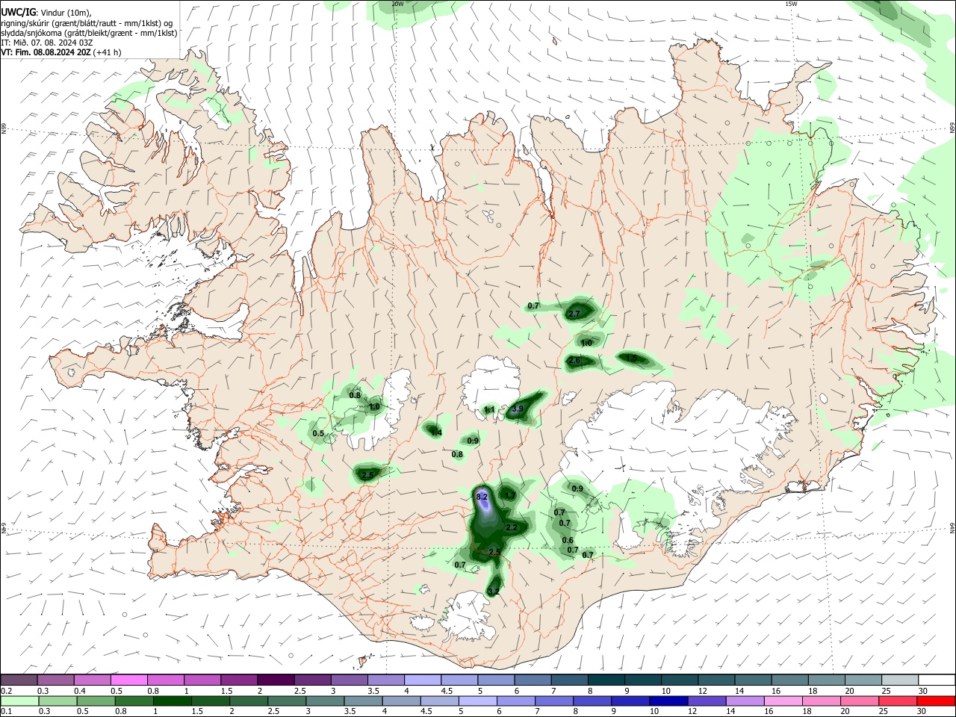The image size is (956, 717).
Task: Click the 0.5 precipitation value in the west
Action: click(318, 433)
